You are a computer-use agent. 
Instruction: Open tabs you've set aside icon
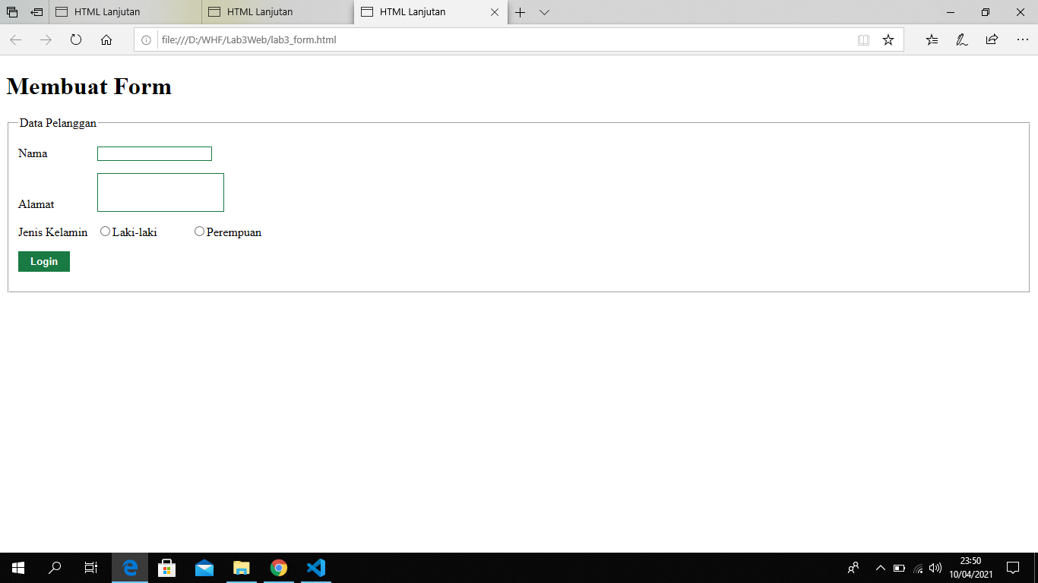[x=12, y=12]
